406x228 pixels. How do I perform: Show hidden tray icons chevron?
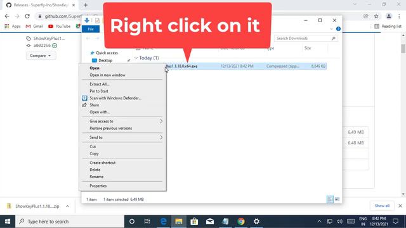pos(319,221)
